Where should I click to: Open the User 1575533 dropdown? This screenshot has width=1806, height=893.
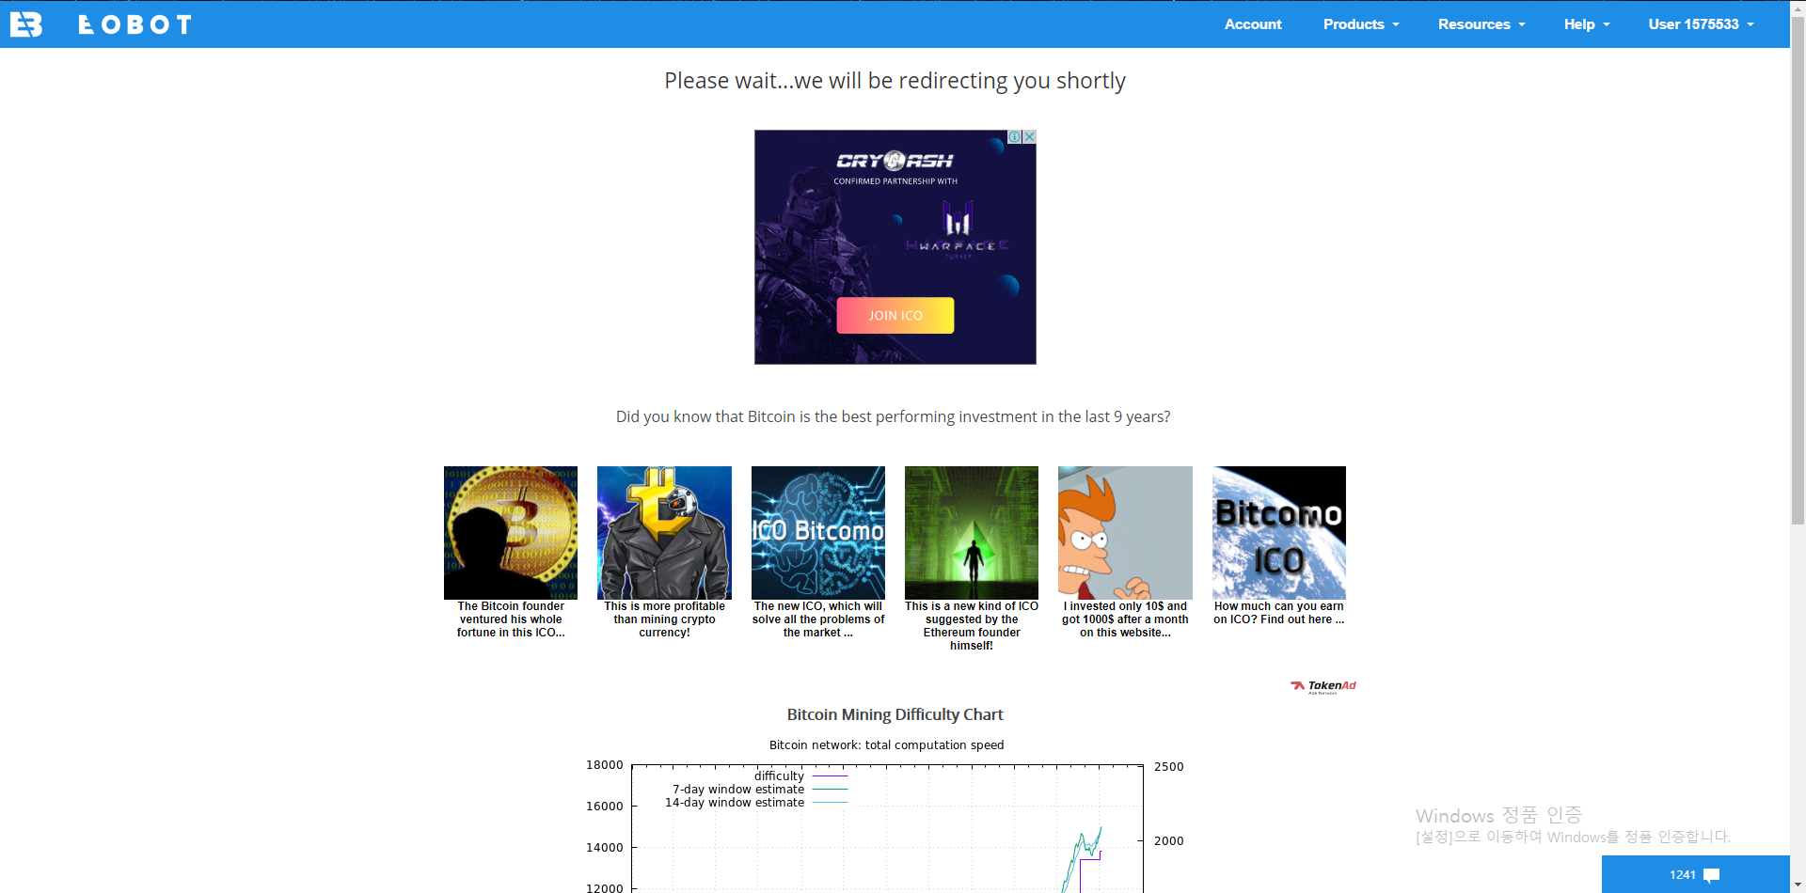[1701, 24]
